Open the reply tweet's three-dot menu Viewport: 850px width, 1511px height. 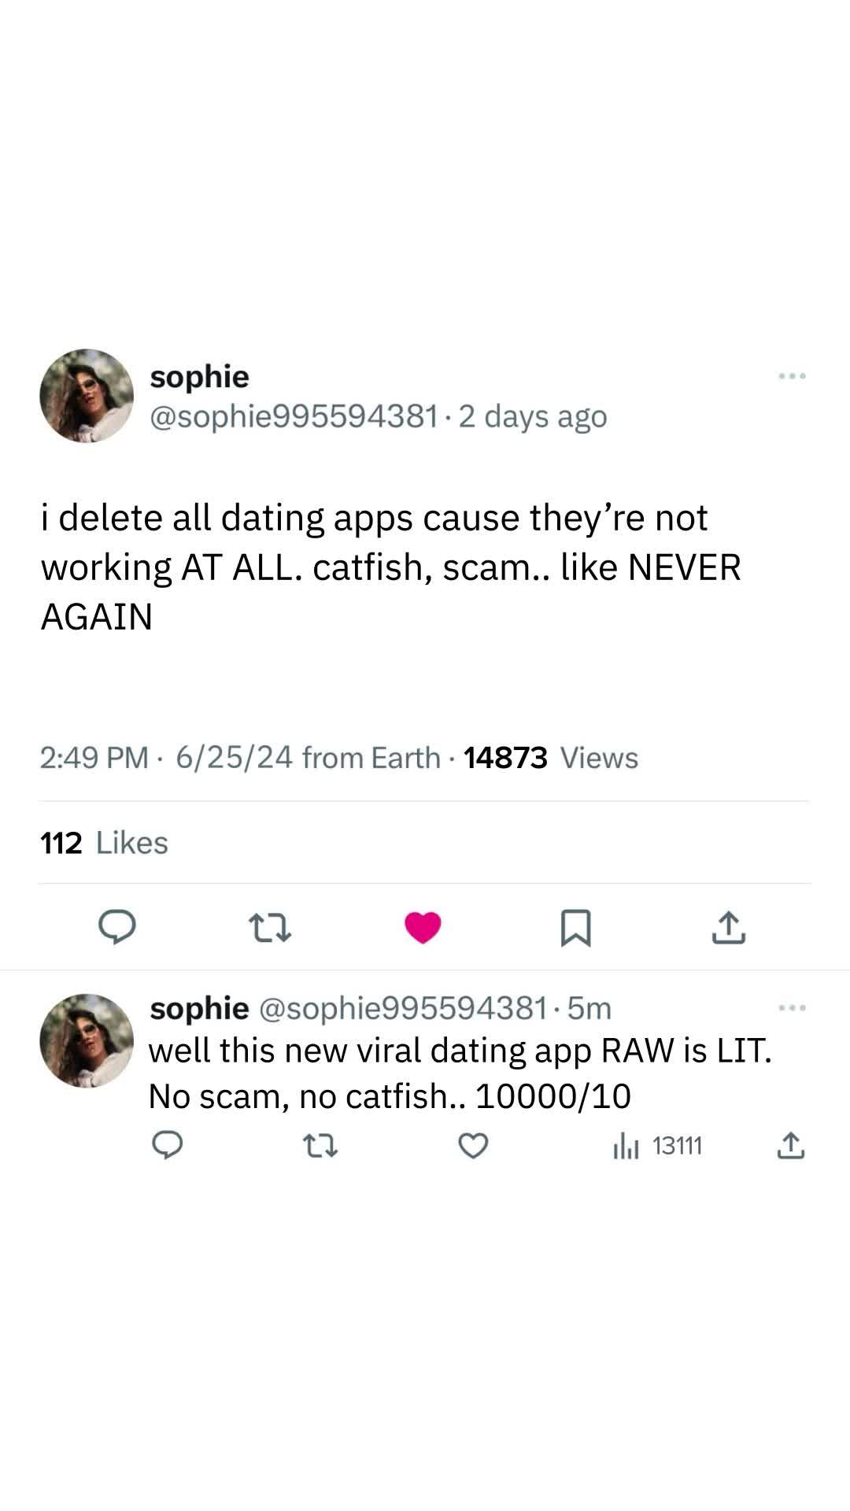(791, 1008)
